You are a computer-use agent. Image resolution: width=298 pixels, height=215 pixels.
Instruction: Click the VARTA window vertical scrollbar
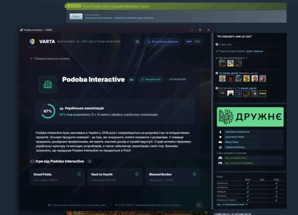click(x=212, y=121)
